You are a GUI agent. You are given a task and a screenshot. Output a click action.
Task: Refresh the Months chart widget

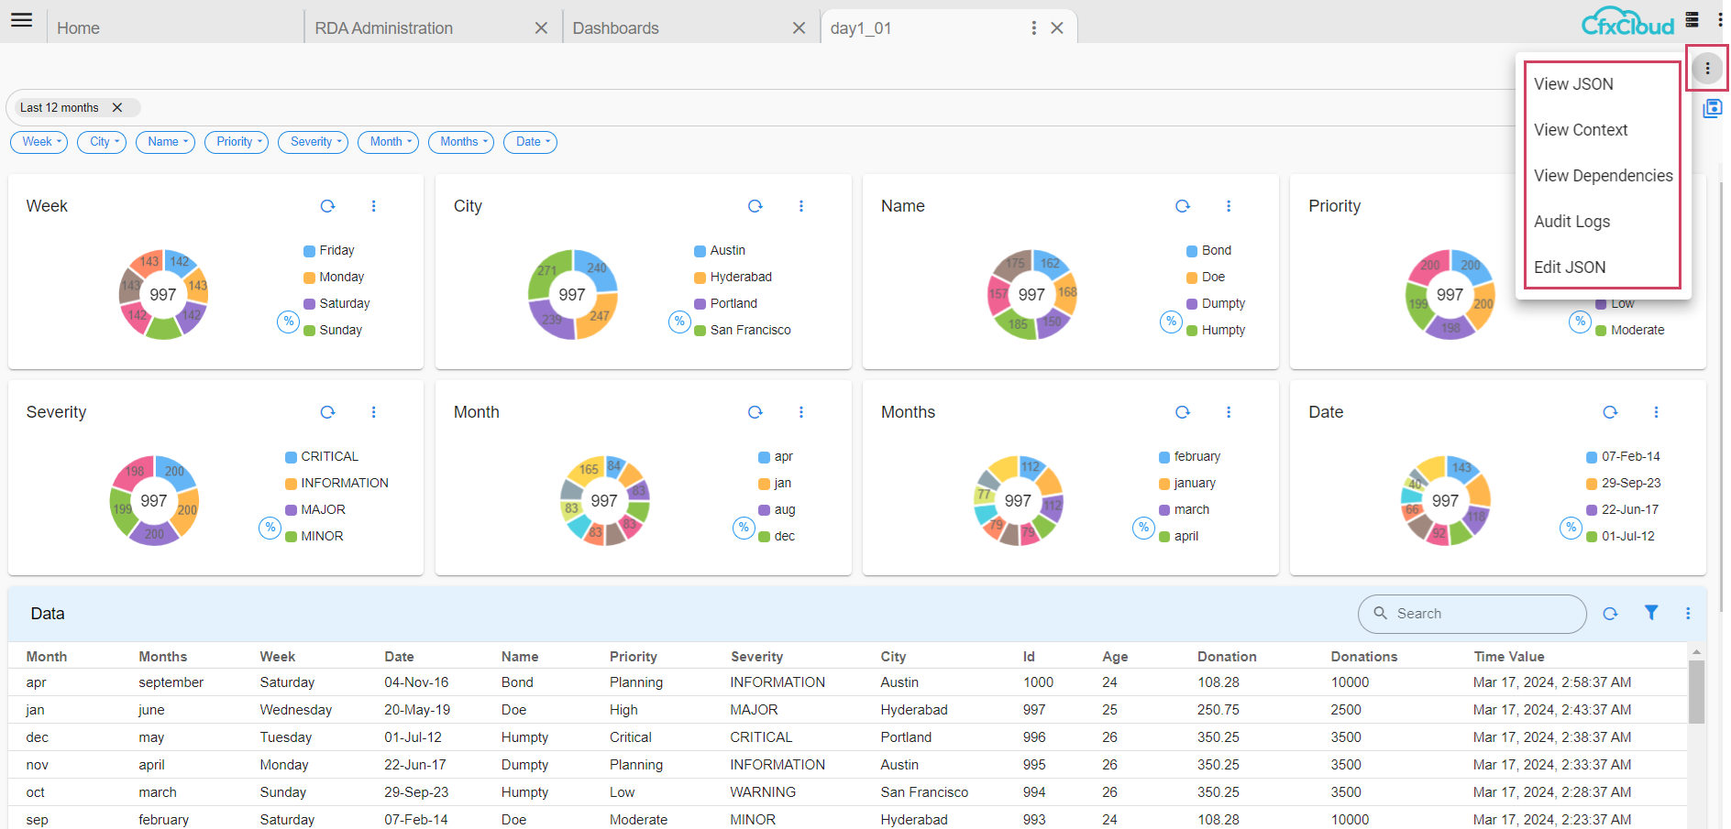pos(1182,412)
